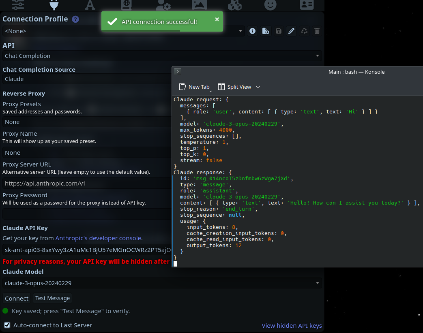
Task: Open Claude Model claude-3-opus dropdown
Action: pyautogui.click(x=162, y=283)
